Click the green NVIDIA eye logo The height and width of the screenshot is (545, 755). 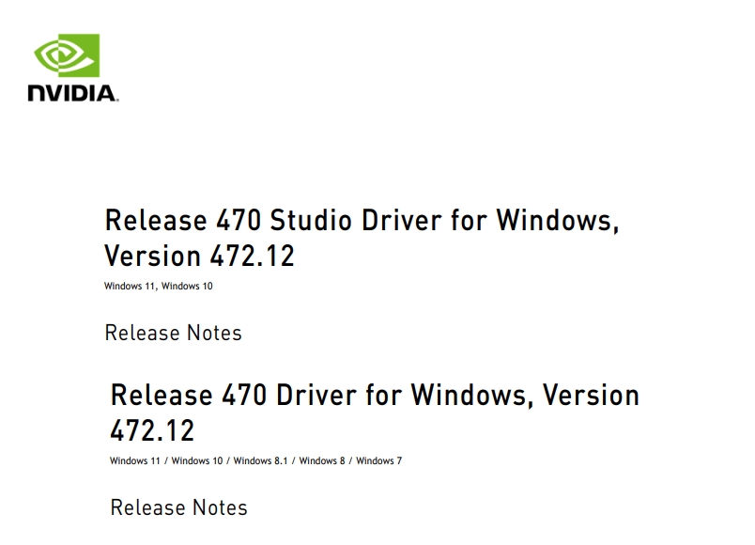coord(67,55)
